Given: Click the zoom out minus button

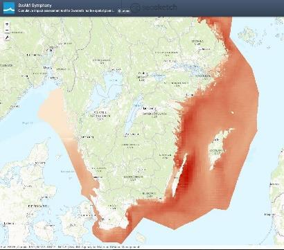Looking at the screenshot, I should pos(7,30).
